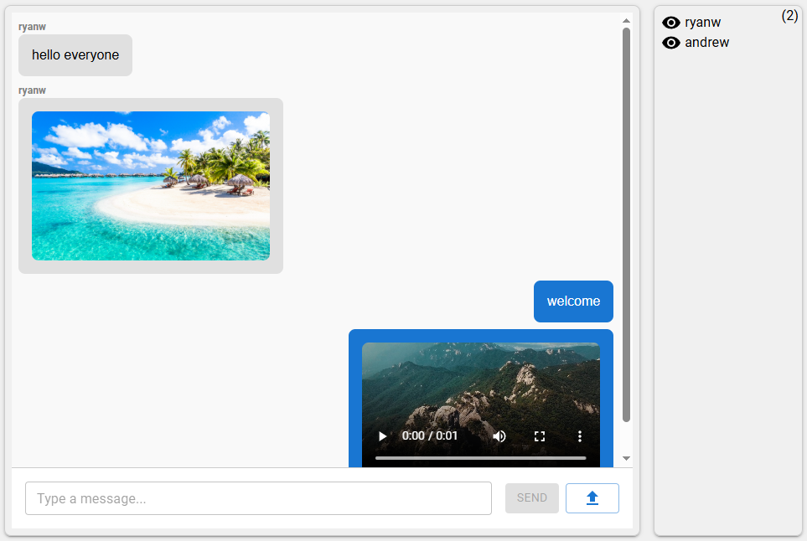Click the video progress bar
Viewport: 807px width, 541px height.
[x=480, y=458]
